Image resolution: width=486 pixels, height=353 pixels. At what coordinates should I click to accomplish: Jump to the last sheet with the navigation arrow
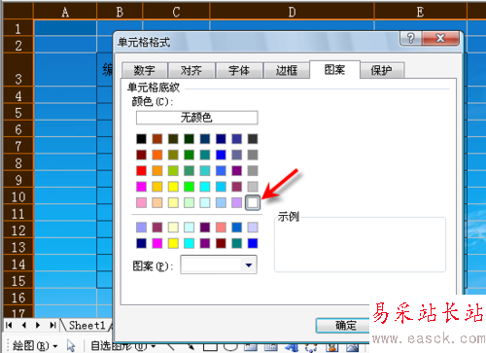tap(52, 325)
